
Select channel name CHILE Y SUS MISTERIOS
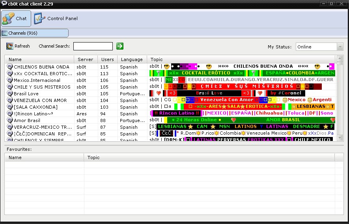(42, 87)
